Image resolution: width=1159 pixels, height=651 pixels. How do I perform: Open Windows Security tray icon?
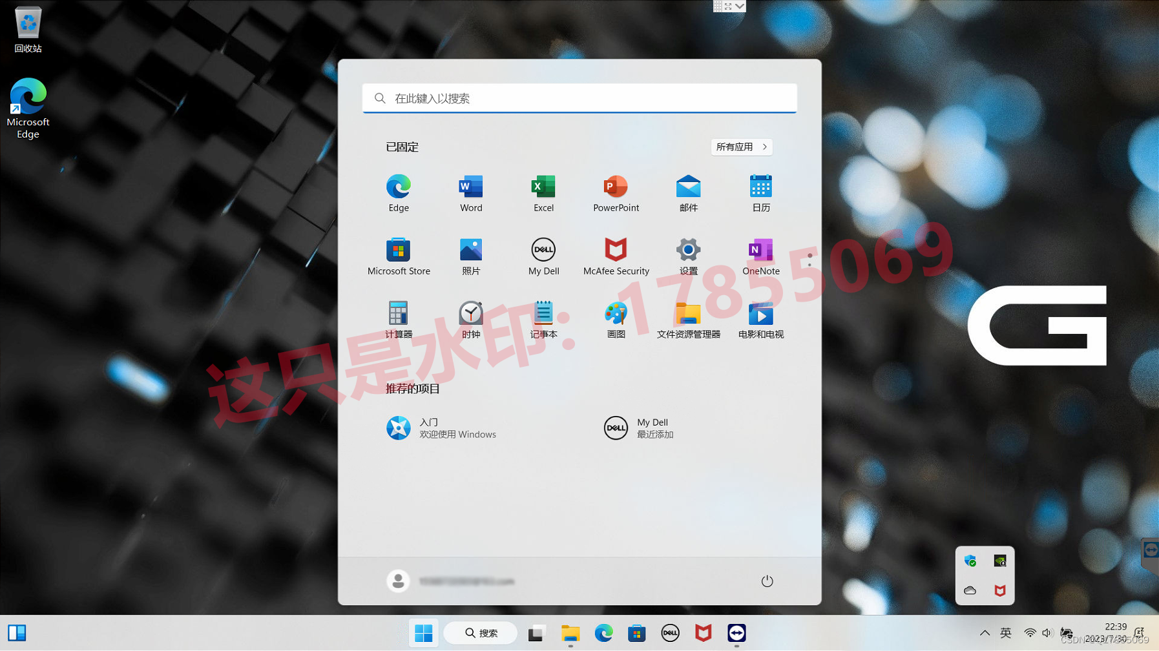[x=970, y=561]
